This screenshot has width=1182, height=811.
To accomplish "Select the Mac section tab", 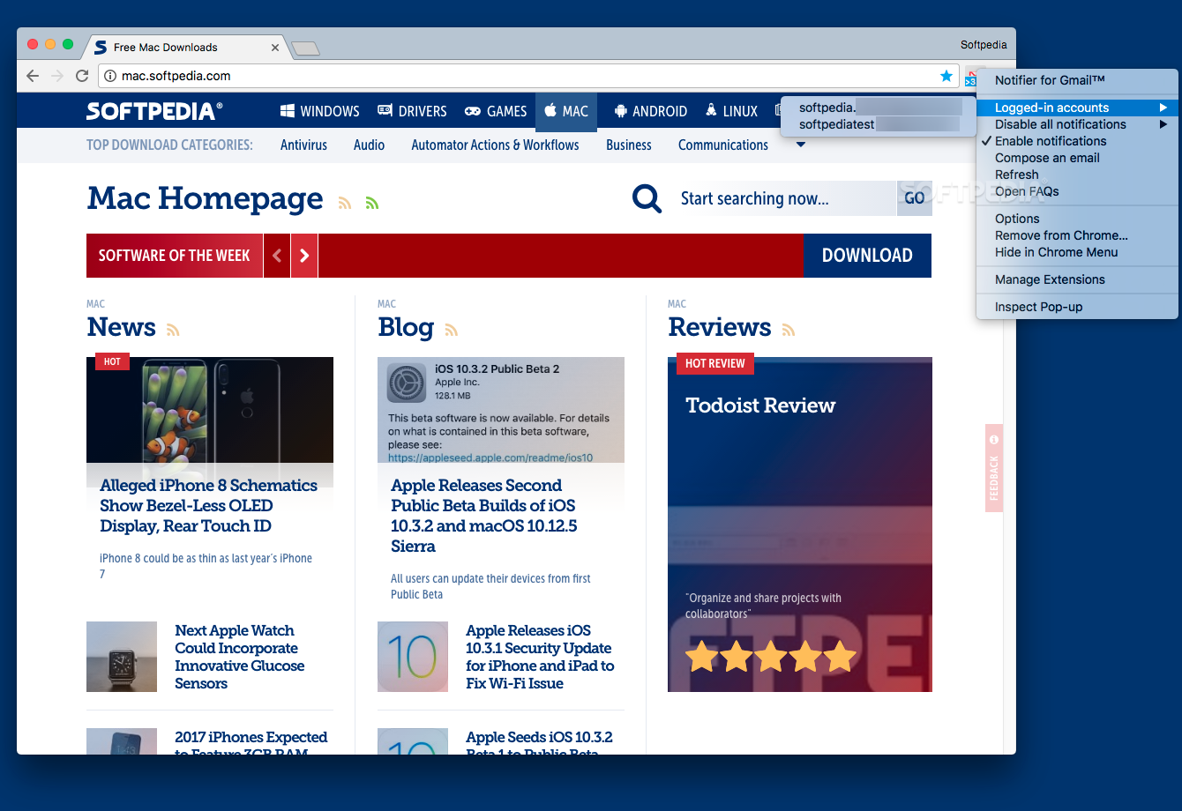I will coord(566,111).
